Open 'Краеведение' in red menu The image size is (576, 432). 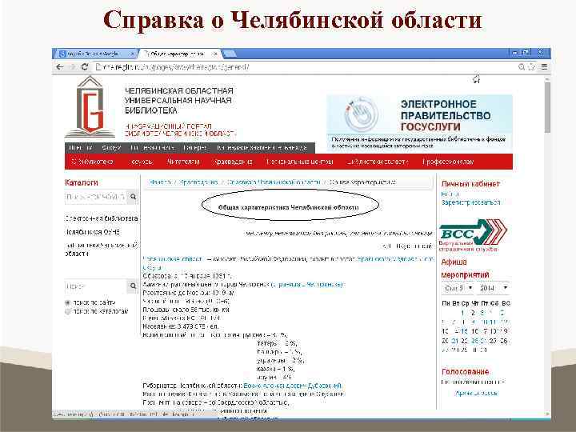click(234, 162)
